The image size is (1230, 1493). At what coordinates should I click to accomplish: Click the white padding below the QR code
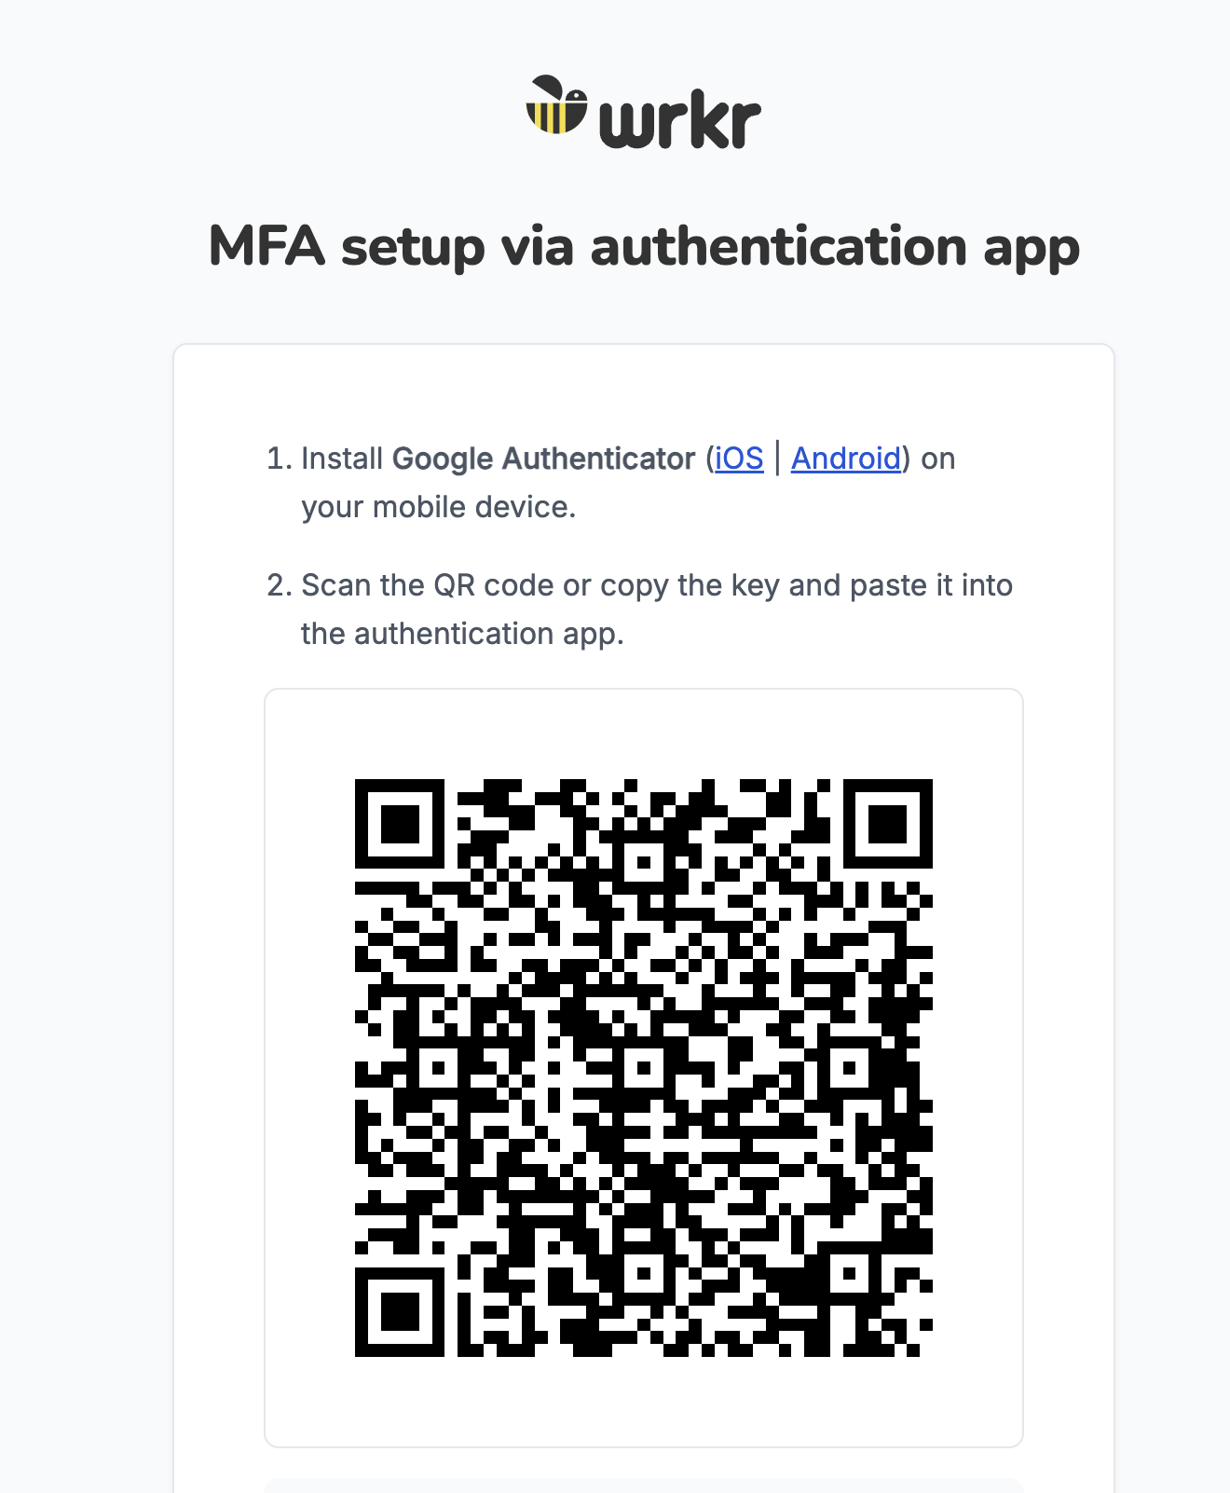[644, 1402]
